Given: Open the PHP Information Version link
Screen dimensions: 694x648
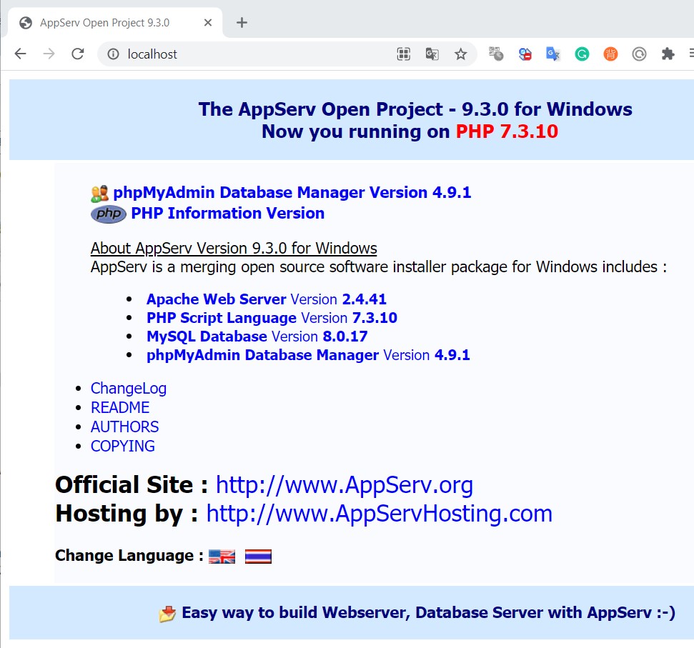Looking at the screenshot, I should [228, 213].
